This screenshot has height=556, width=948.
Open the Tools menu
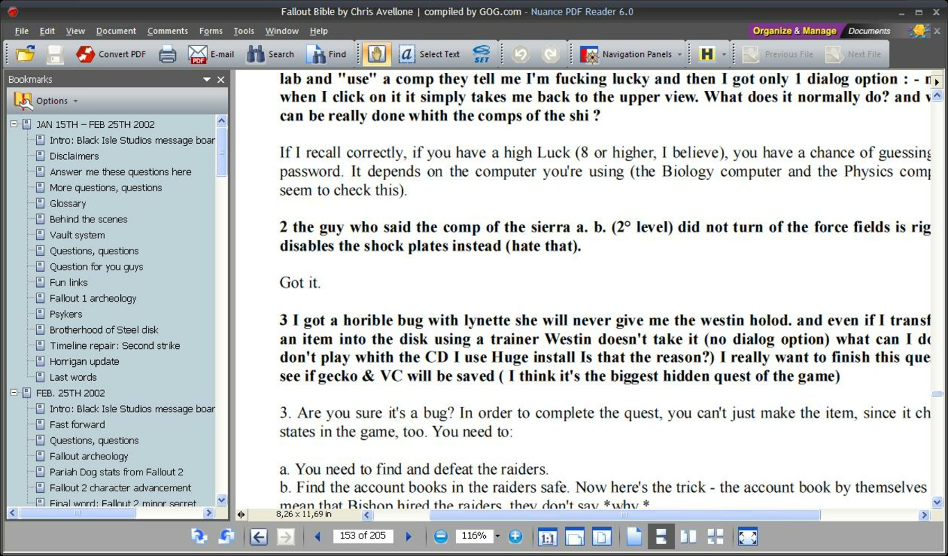tap(244, 31)
